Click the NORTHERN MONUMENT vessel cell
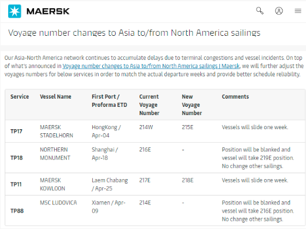 (55, 154)
